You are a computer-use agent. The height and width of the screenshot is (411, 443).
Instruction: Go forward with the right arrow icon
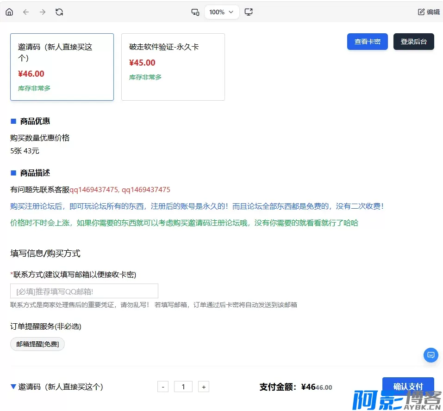point(43,12)
